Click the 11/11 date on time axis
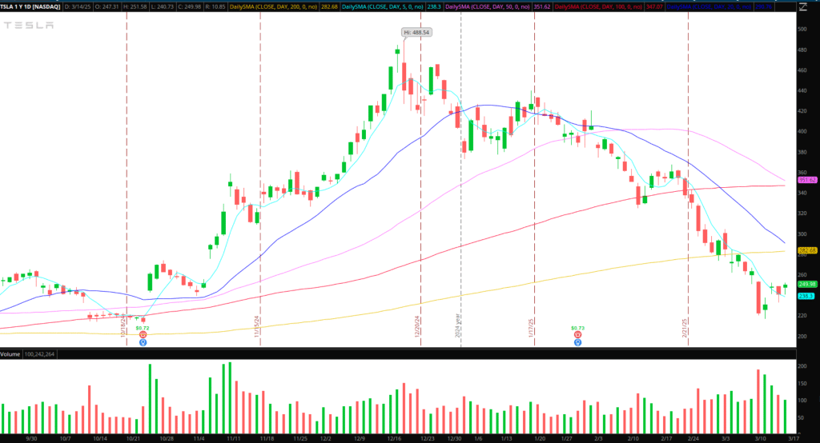 pyautogui.click(x=233, y=439)
